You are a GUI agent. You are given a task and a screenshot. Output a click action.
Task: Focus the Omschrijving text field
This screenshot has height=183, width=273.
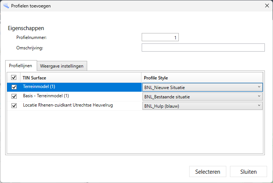point(203,48)
